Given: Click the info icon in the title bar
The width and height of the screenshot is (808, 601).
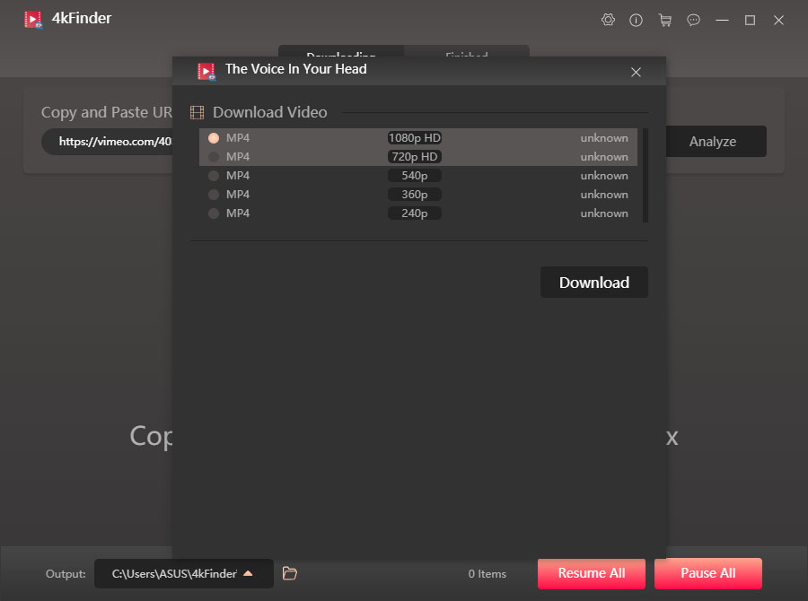Looking at the screenshot, I should tap(637, 19).
